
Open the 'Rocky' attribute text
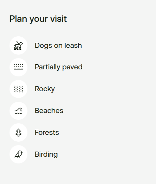pyautogui.click(x=45, y=89)
